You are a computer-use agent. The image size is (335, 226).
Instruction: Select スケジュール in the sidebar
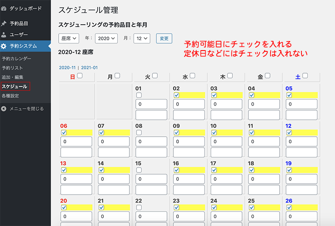click(x=15, y=86)
